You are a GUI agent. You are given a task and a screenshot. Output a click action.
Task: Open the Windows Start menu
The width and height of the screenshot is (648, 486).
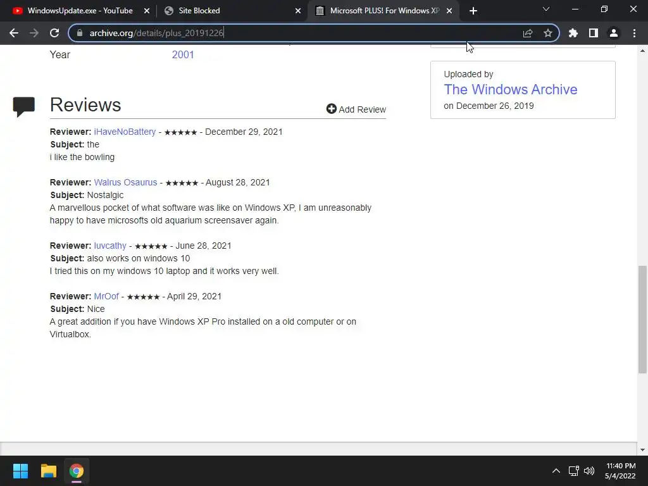point(20,471)
